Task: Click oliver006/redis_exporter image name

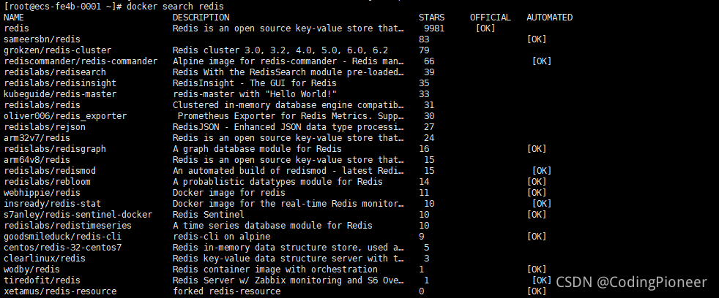Action: tap(65, 116)
